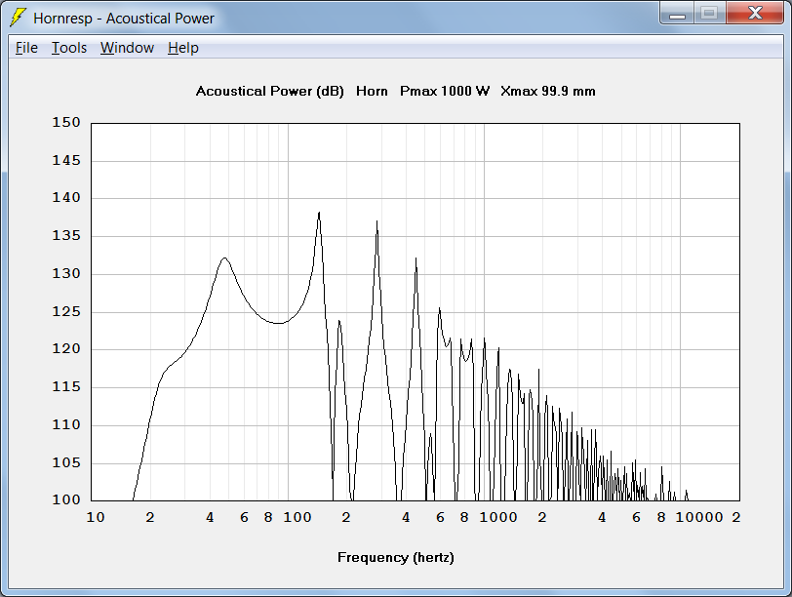Open the Help menu
Viewport: 792px width, 597px height.
(183, 48)
